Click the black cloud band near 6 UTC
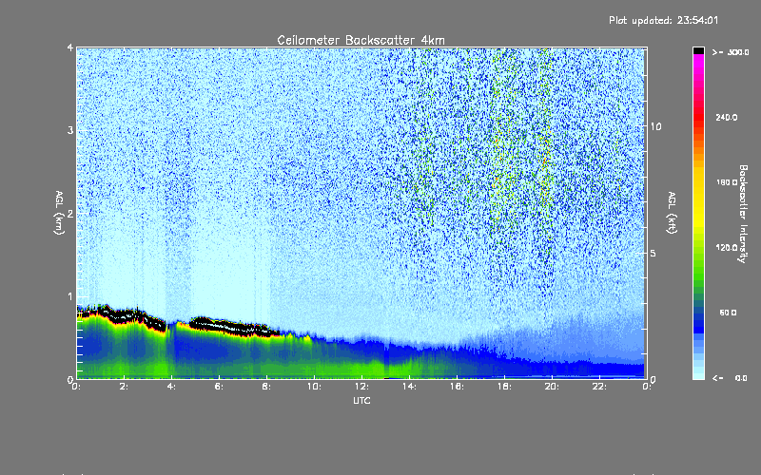This screenshot has height=475, width=761. click(x=233, y=326)
